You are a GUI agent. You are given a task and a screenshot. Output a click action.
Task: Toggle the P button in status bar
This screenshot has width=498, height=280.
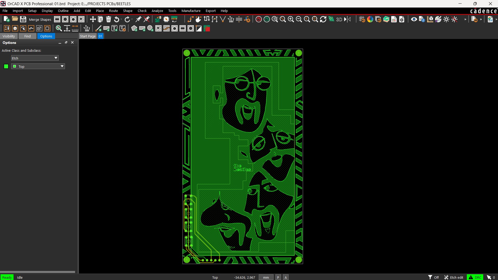(278, 277)
